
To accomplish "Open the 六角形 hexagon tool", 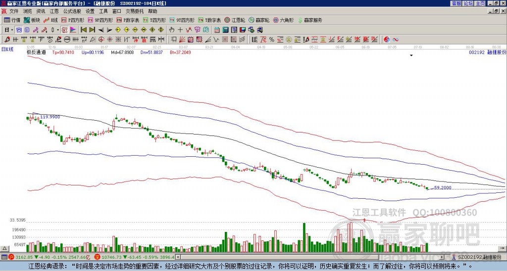I will coord(284,20).
